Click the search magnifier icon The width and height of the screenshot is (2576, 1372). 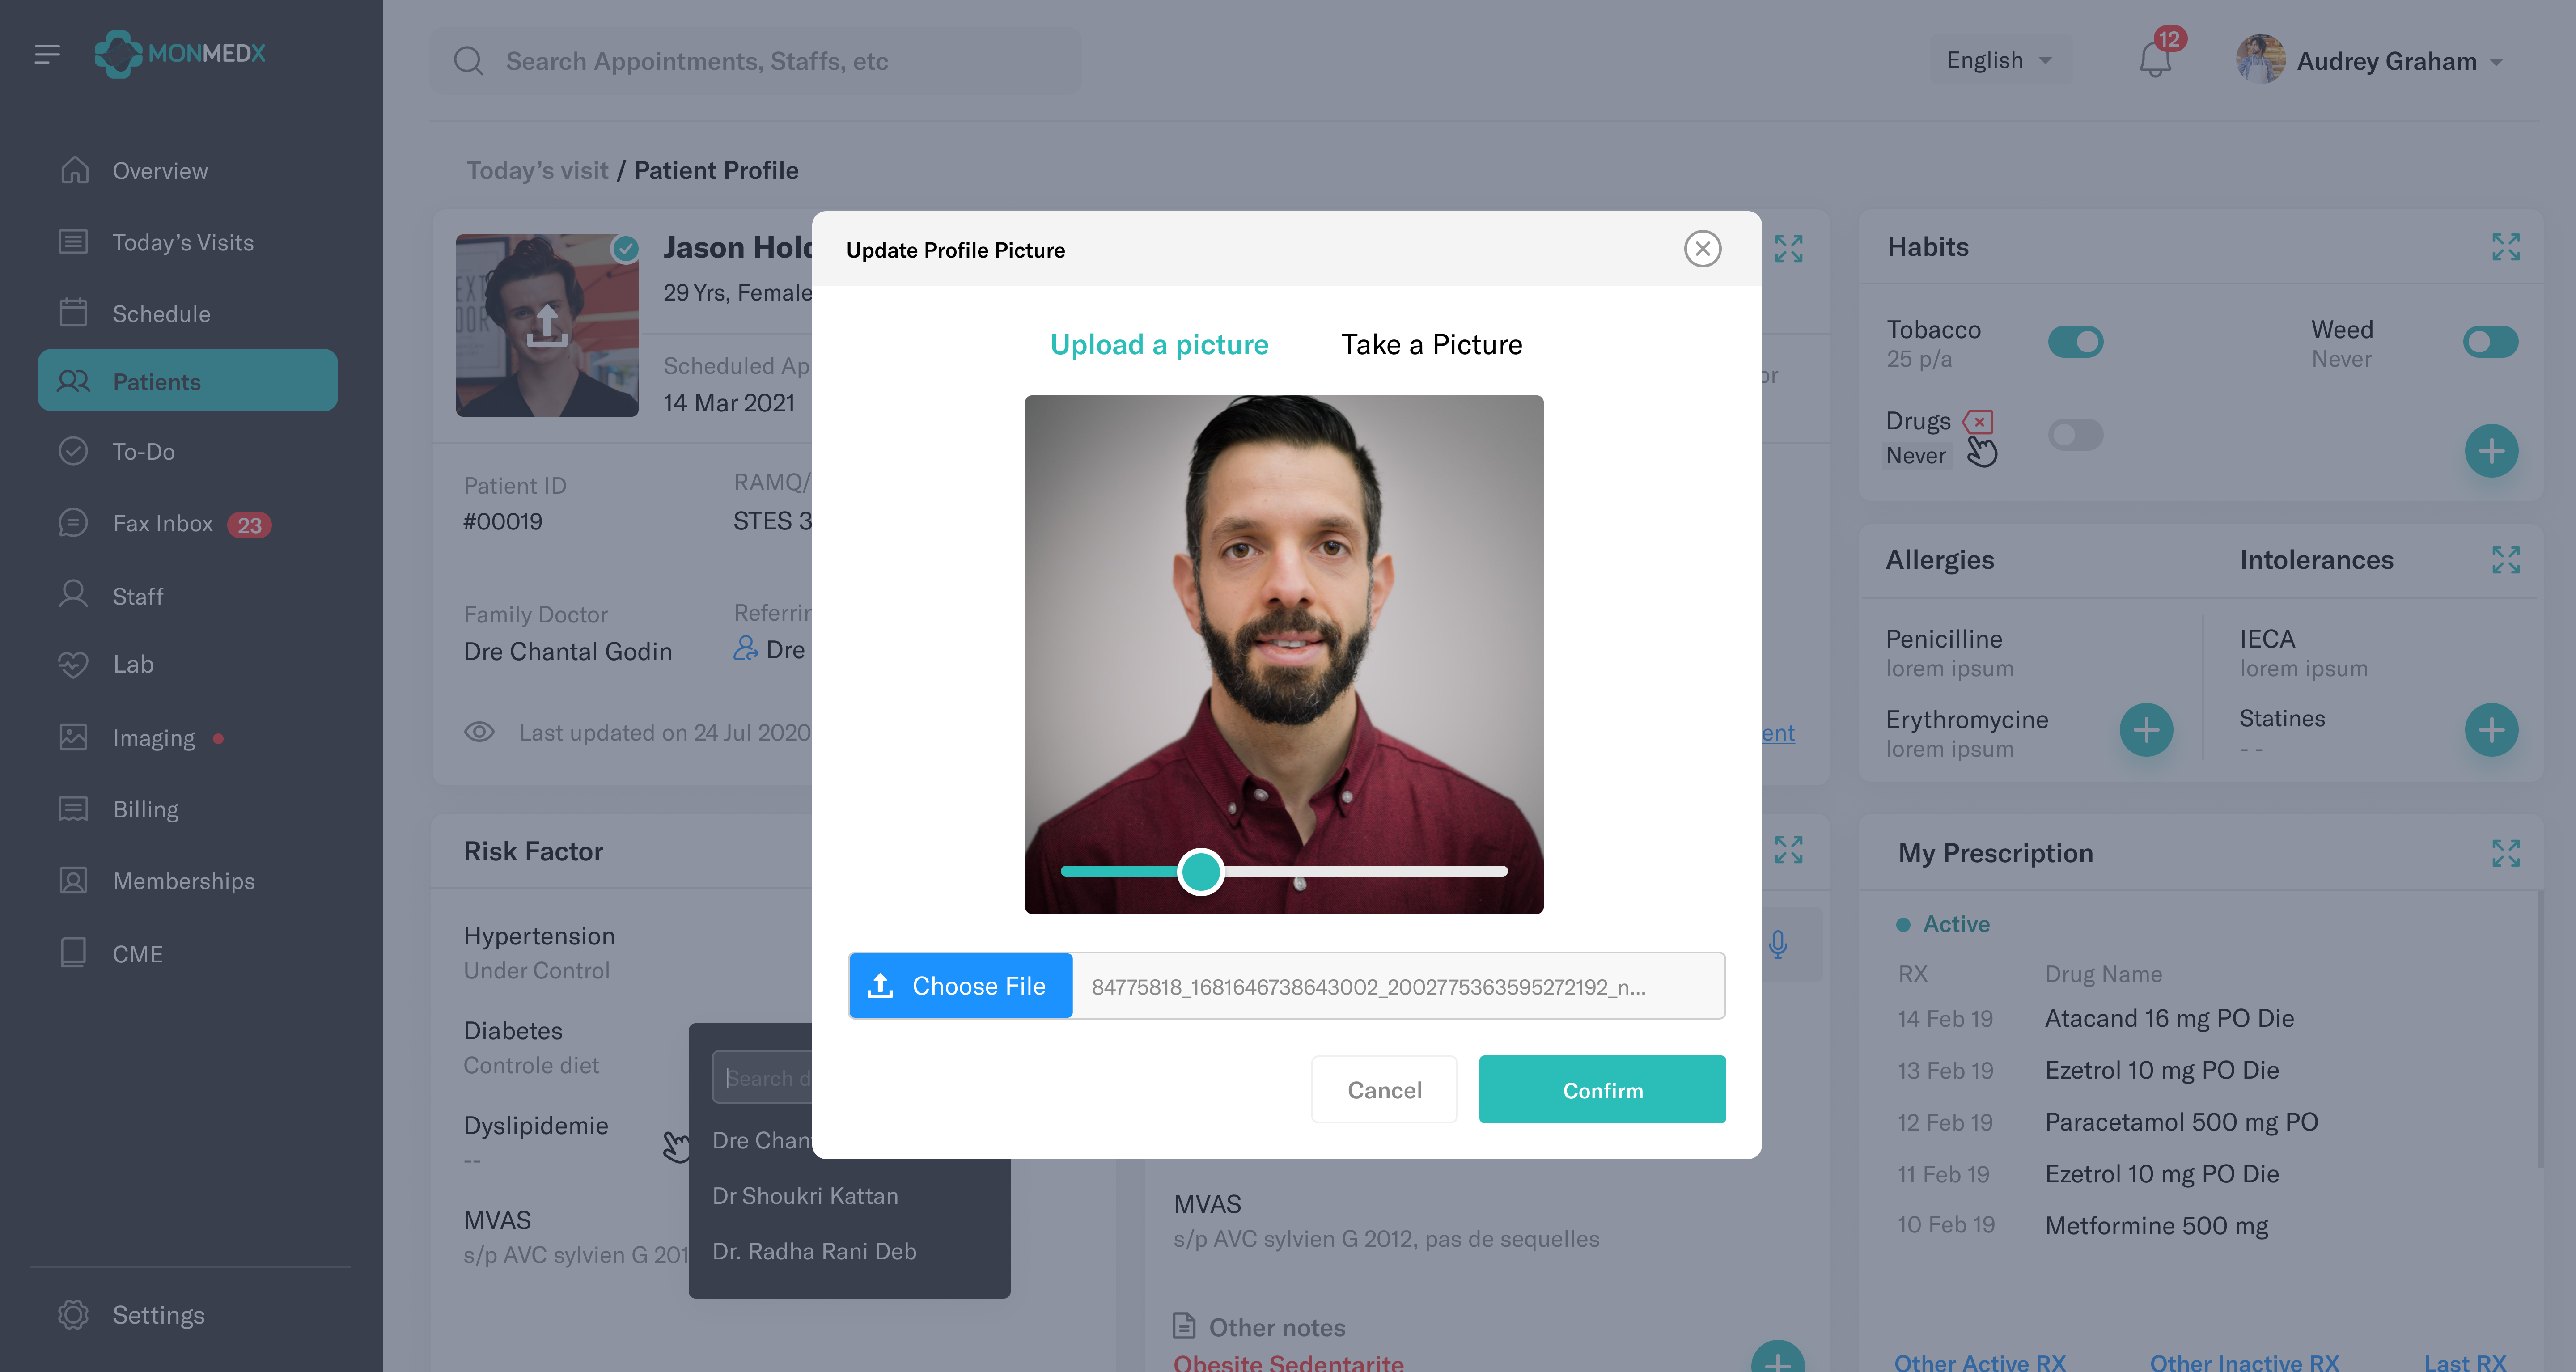click(468, 61)
